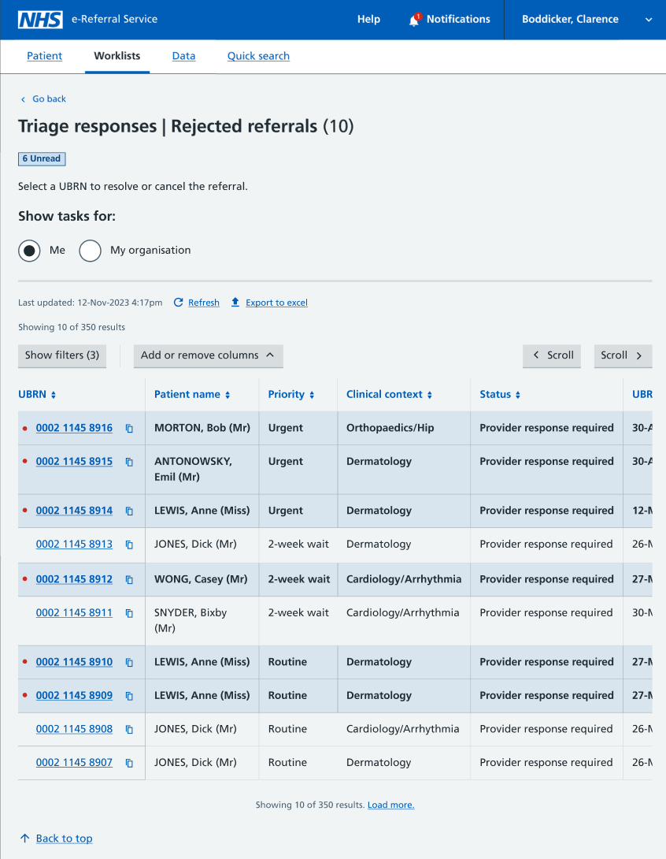Open Notifications in the header
The width and height of the screenshot is (666, 859).
point(458,19)
